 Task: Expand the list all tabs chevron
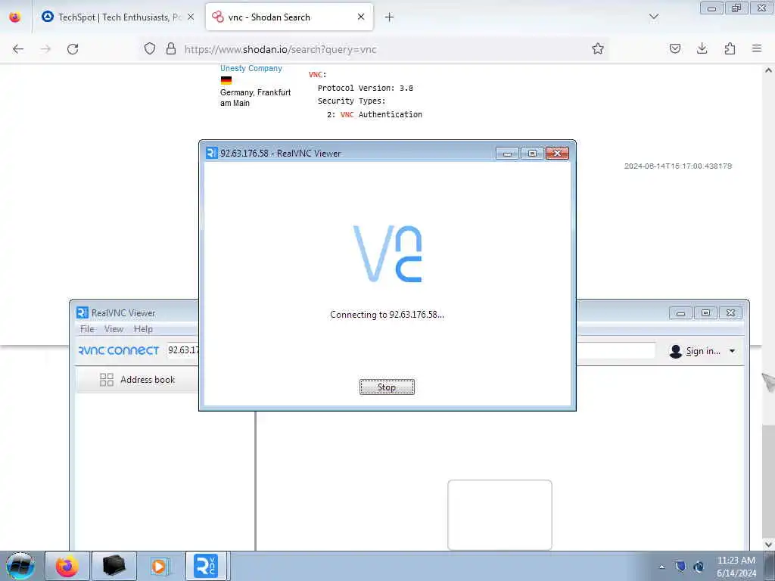point(653,17)
